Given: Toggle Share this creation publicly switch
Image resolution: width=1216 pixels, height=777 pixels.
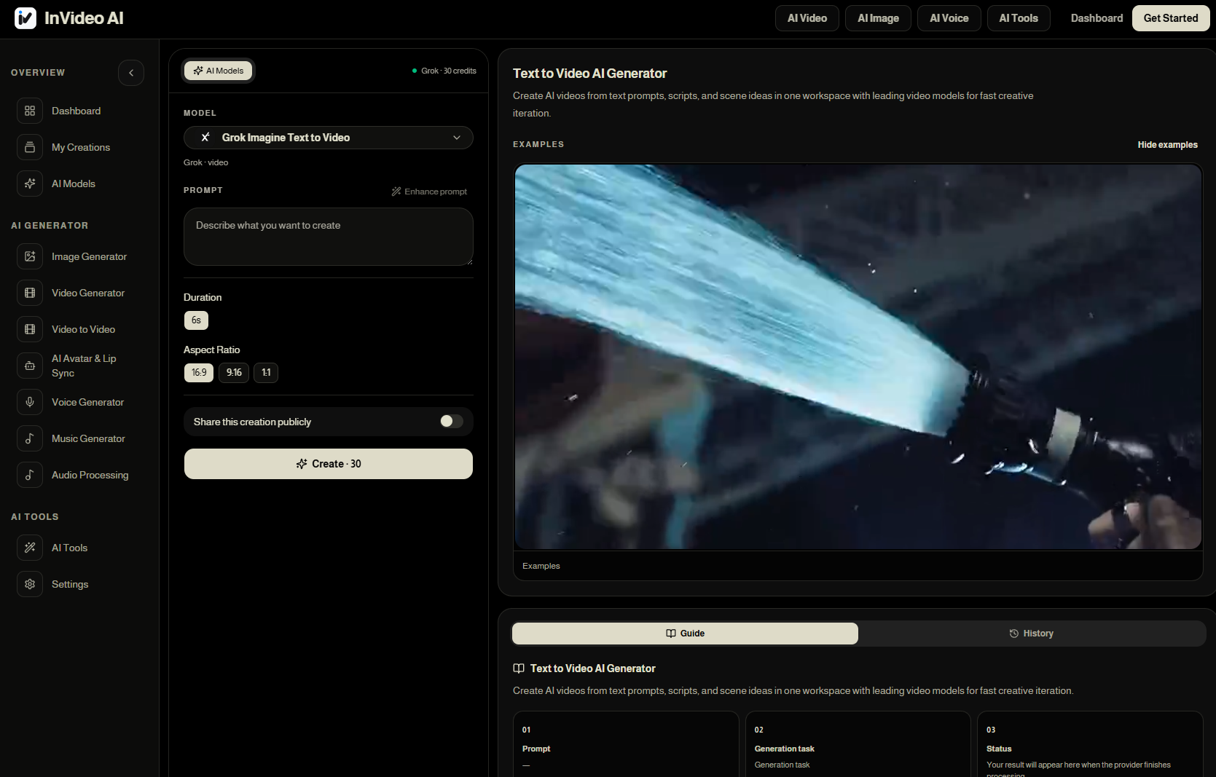Looking at the screenshot, I should point(451,422).
